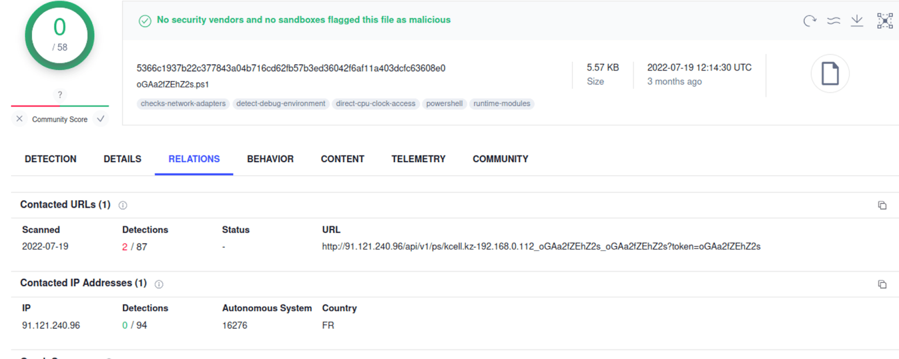Click the similar files search icon
The image size is (899, 359).
coord(834,21)
